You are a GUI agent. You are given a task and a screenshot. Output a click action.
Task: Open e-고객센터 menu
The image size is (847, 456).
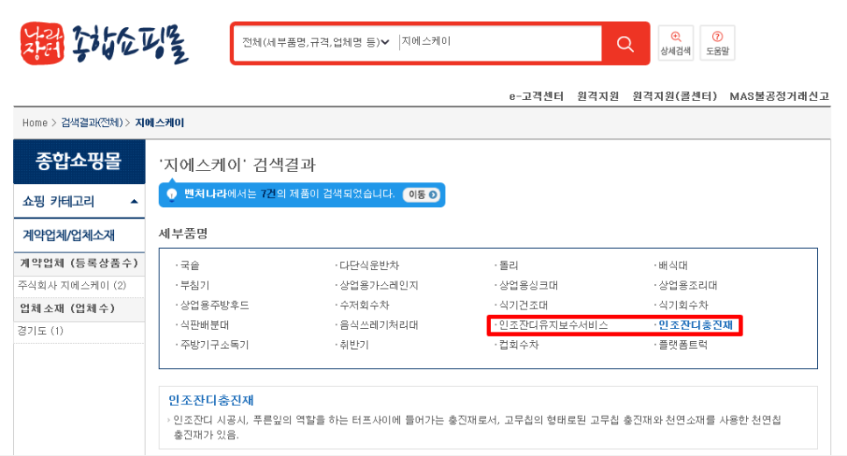pos(536,96)
